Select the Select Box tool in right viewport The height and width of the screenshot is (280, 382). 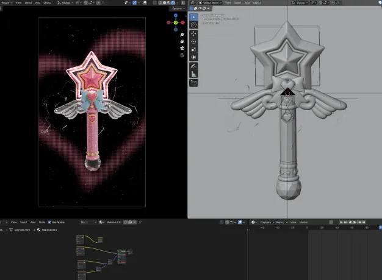point(193,17)
